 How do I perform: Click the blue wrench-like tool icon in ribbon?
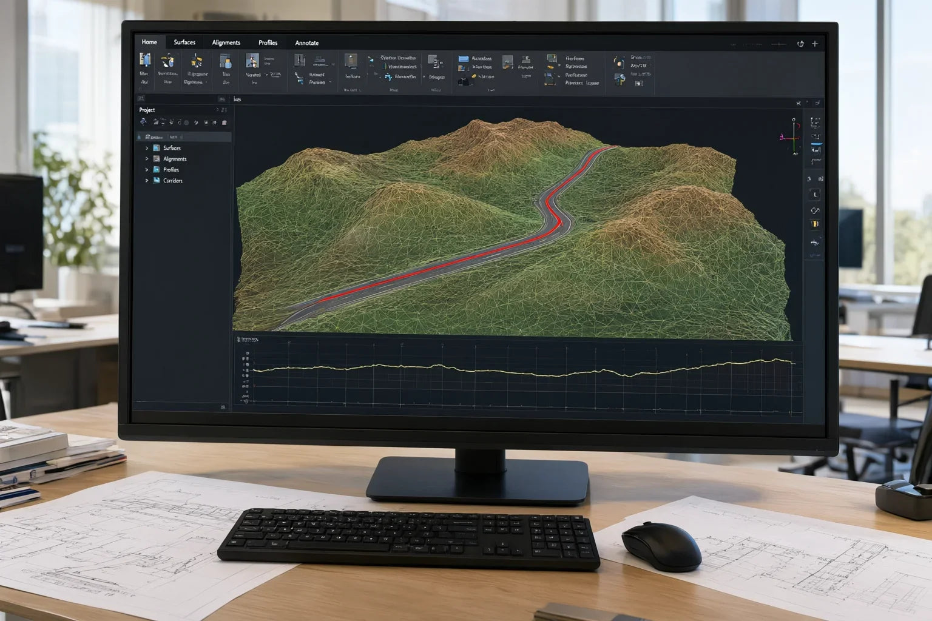tap(299, 78)
